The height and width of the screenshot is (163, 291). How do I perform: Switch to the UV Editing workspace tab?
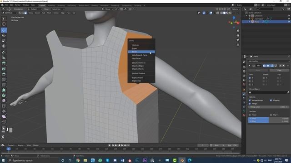(71, 5)
